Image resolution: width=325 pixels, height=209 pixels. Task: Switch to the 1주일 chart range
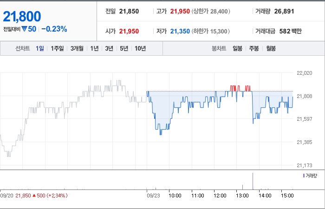pos(57,48)
